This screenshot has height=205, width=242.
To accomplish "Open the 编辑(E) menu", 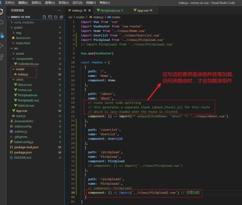I will point(23,3).
